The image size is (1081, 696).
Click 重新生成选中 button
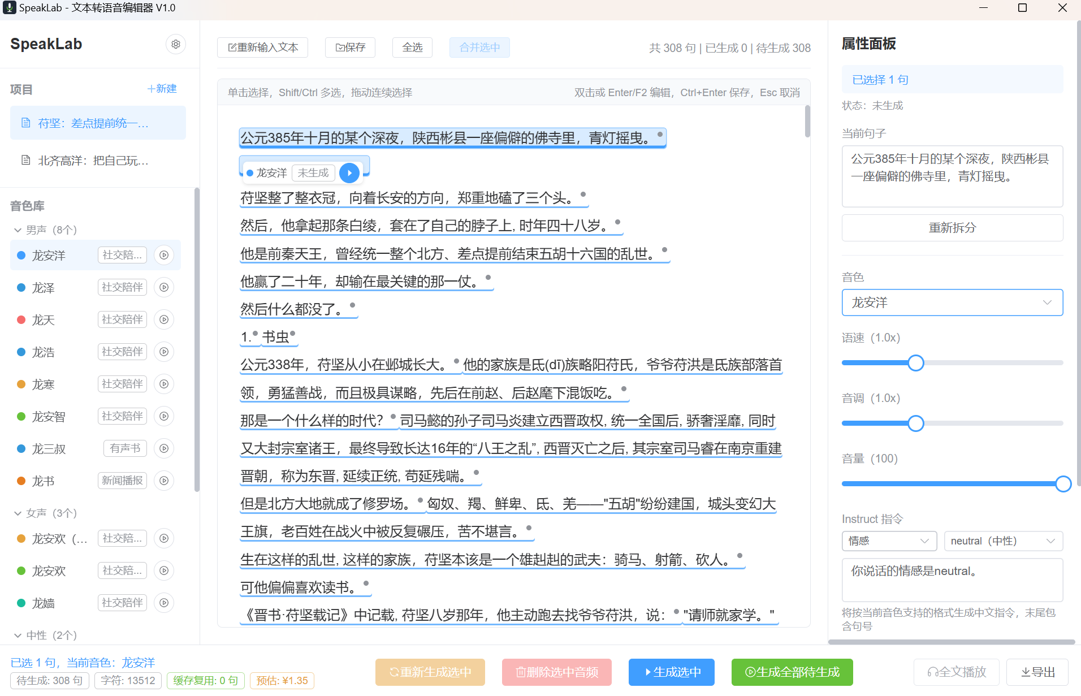[x=430, y=672]
